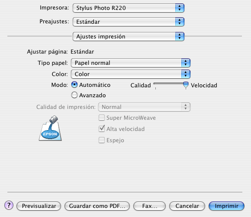Click the Calidad–Velocidad slider thumb
Image resolution: width=251 pixels, height=217 pixels.
186,85
